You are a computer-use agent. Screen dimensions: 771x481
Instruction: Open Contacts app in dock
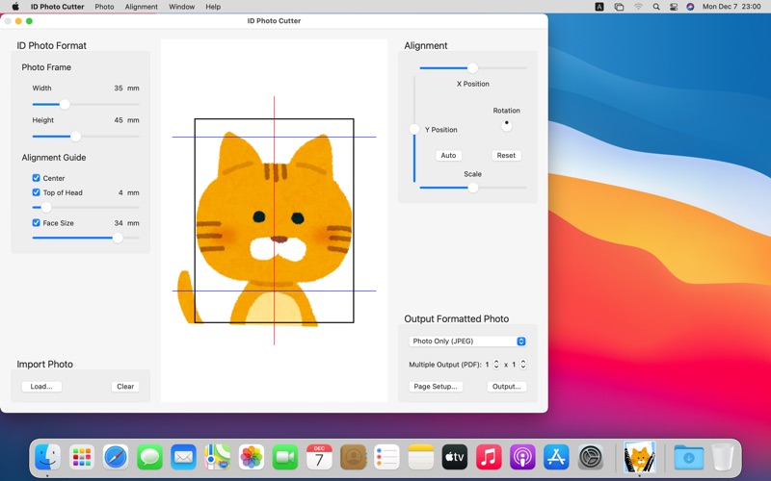coord(353,457)
